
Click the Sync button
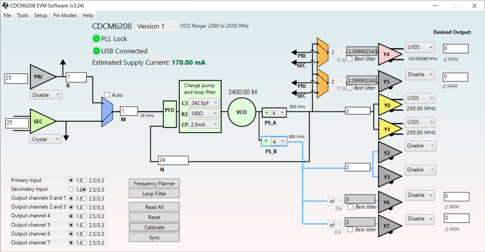(154, 237)
